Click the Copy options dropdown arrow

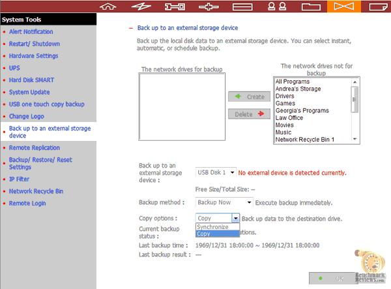coord(236,219)
